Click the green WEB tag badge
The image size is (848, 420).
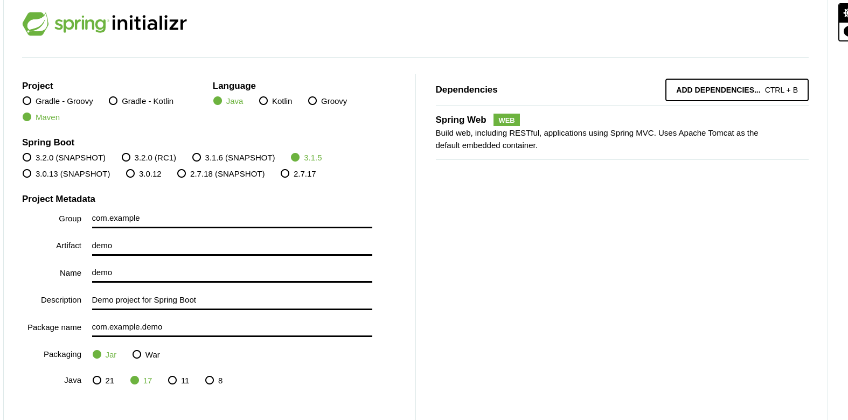click(x=506, y=120)
